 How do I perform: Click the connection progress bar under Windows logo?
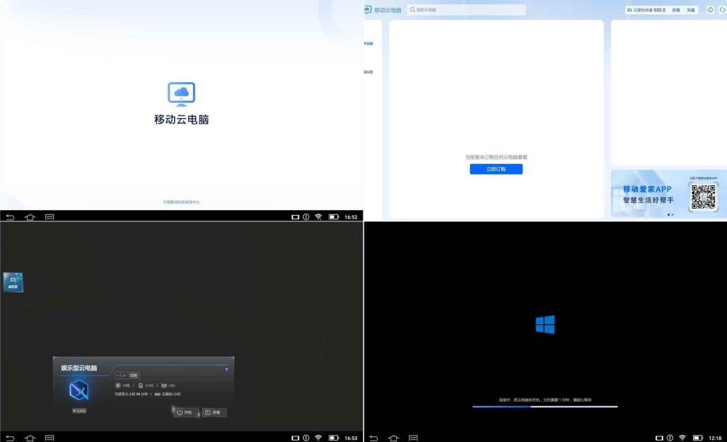pos(545,407)
